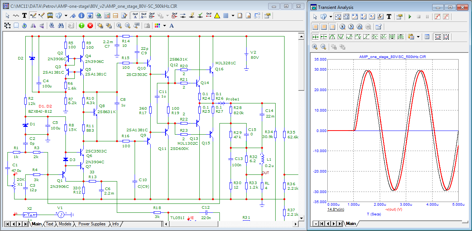Screen dimensions: 472x231
Task: Open the fx function icon in analysis toolbar
Action: [x=381, y=17]
